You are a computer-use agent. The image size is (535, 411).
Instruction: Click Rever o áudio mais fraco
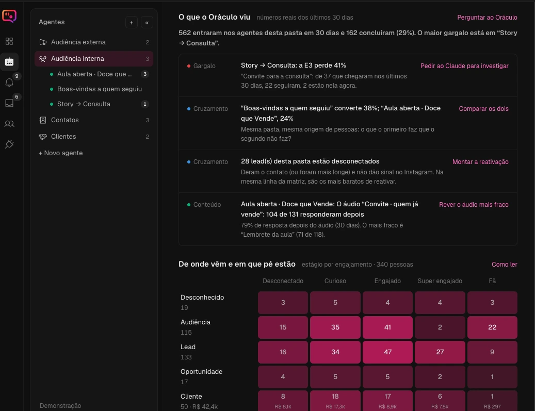(474, 205)
